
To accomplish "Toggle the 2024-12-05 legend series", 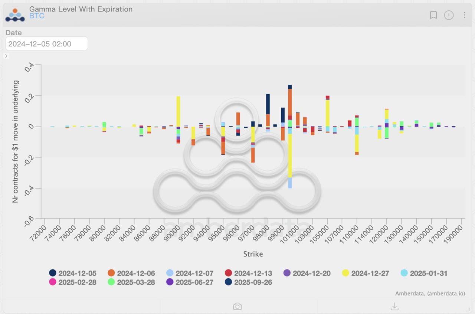I will pos(73,273).
